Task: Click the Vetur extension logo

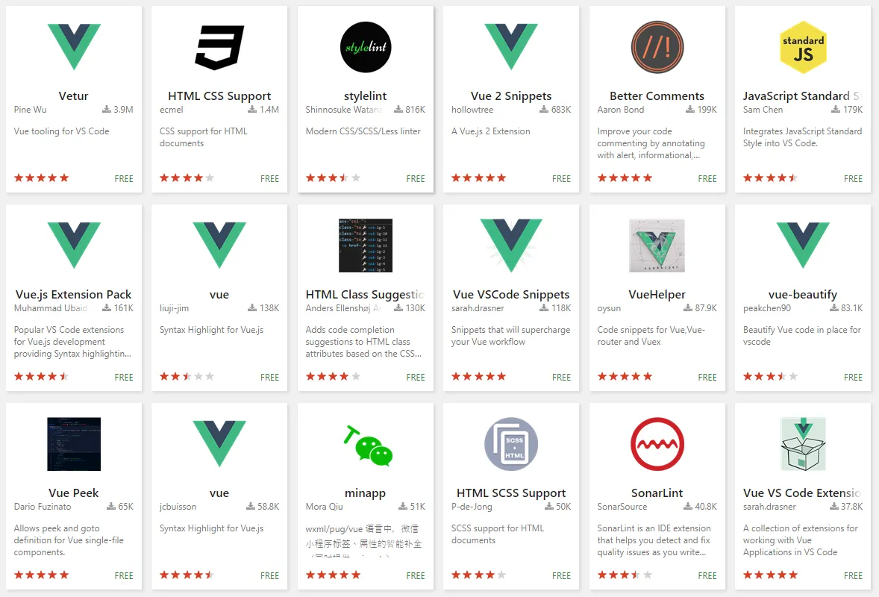Action: point(74,47)
